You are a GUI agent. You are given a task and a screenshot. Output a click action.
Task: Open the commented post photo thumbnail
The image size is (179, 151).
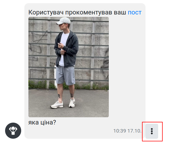point(69,67)
